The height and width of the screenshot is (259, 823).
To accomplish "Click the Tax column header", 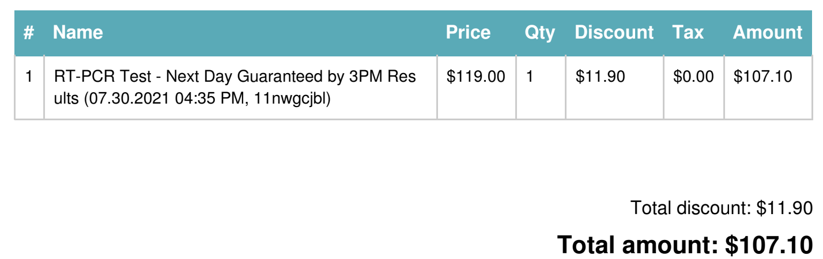I will click(x=688, y=32).
